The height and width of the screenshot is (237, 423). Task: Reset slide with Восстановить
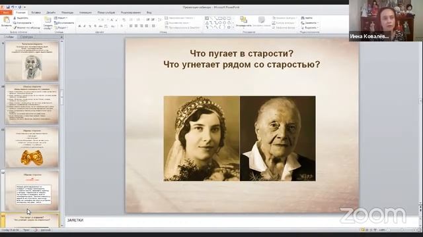(64, 23)
